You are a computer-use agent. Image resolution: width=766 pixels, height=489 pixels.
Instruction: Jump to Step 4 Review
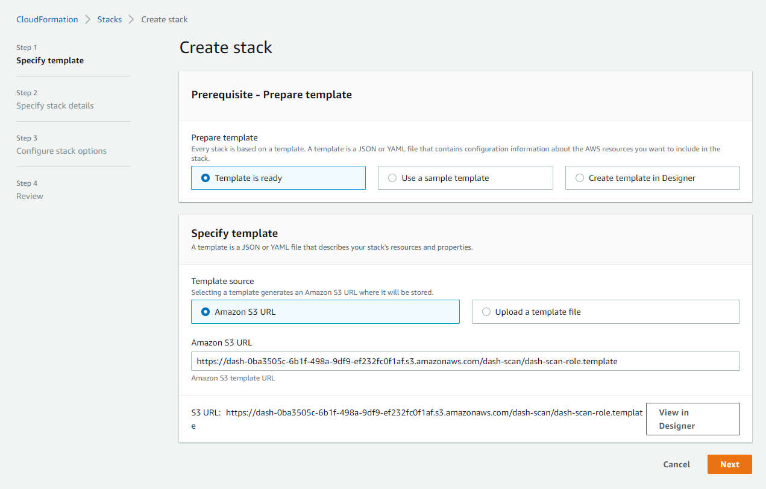(30, 196)
